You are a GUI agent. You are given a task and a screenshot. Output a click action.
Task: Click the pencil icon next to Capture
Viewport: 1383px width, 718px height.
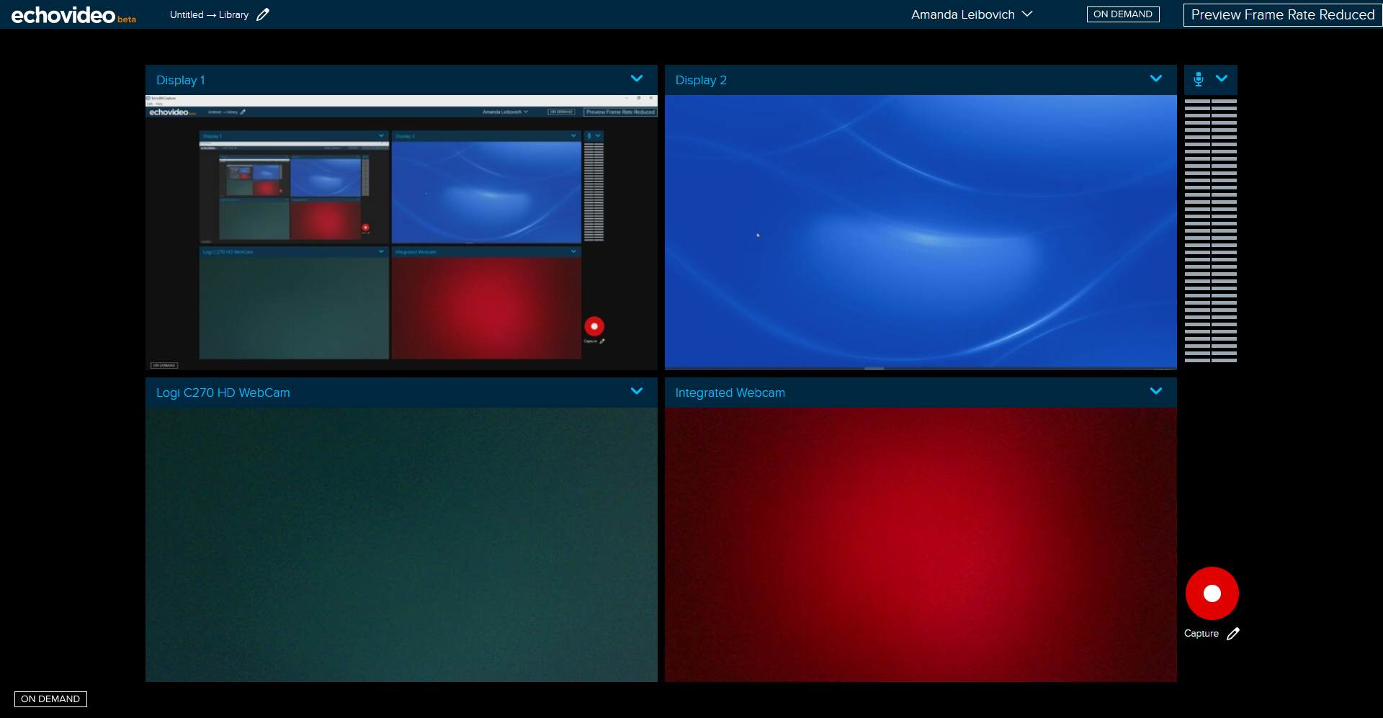[1233, 634]
